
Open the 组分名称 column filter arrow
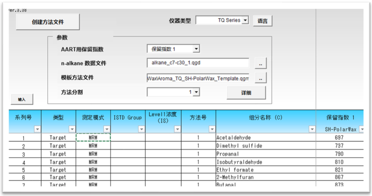(x=312, y=129)
